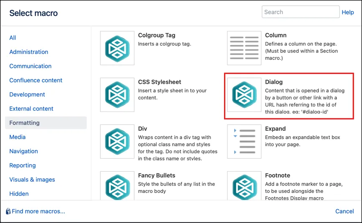Click the Dialog macro title

click(274, 82)
